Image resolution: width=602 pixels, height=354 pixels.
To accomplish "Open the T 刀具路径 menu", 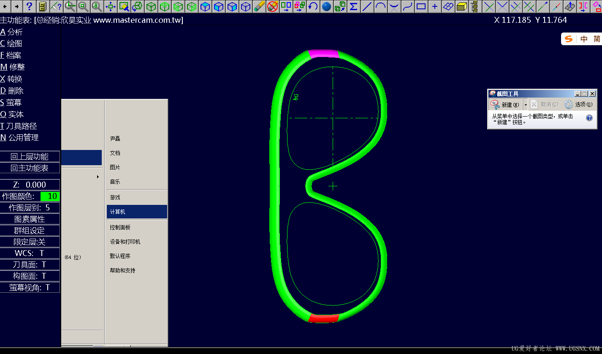I will click(x=19, y=126).
